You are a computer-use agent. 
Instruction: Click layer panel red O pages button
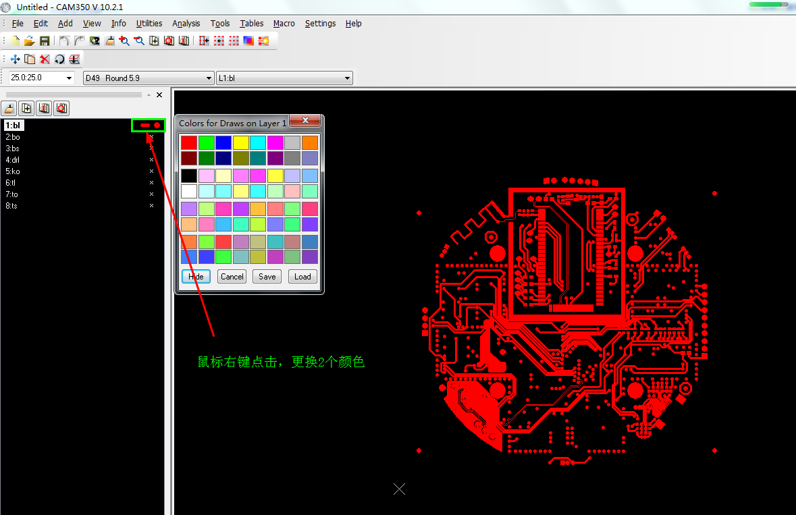point(61,108)
